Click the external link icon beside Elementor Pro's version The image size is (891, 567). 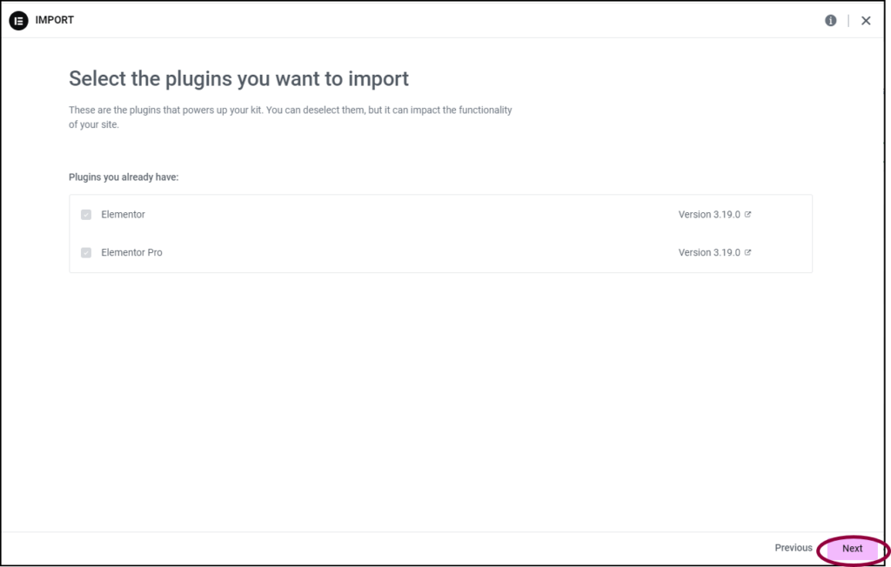tap(747, 252)
